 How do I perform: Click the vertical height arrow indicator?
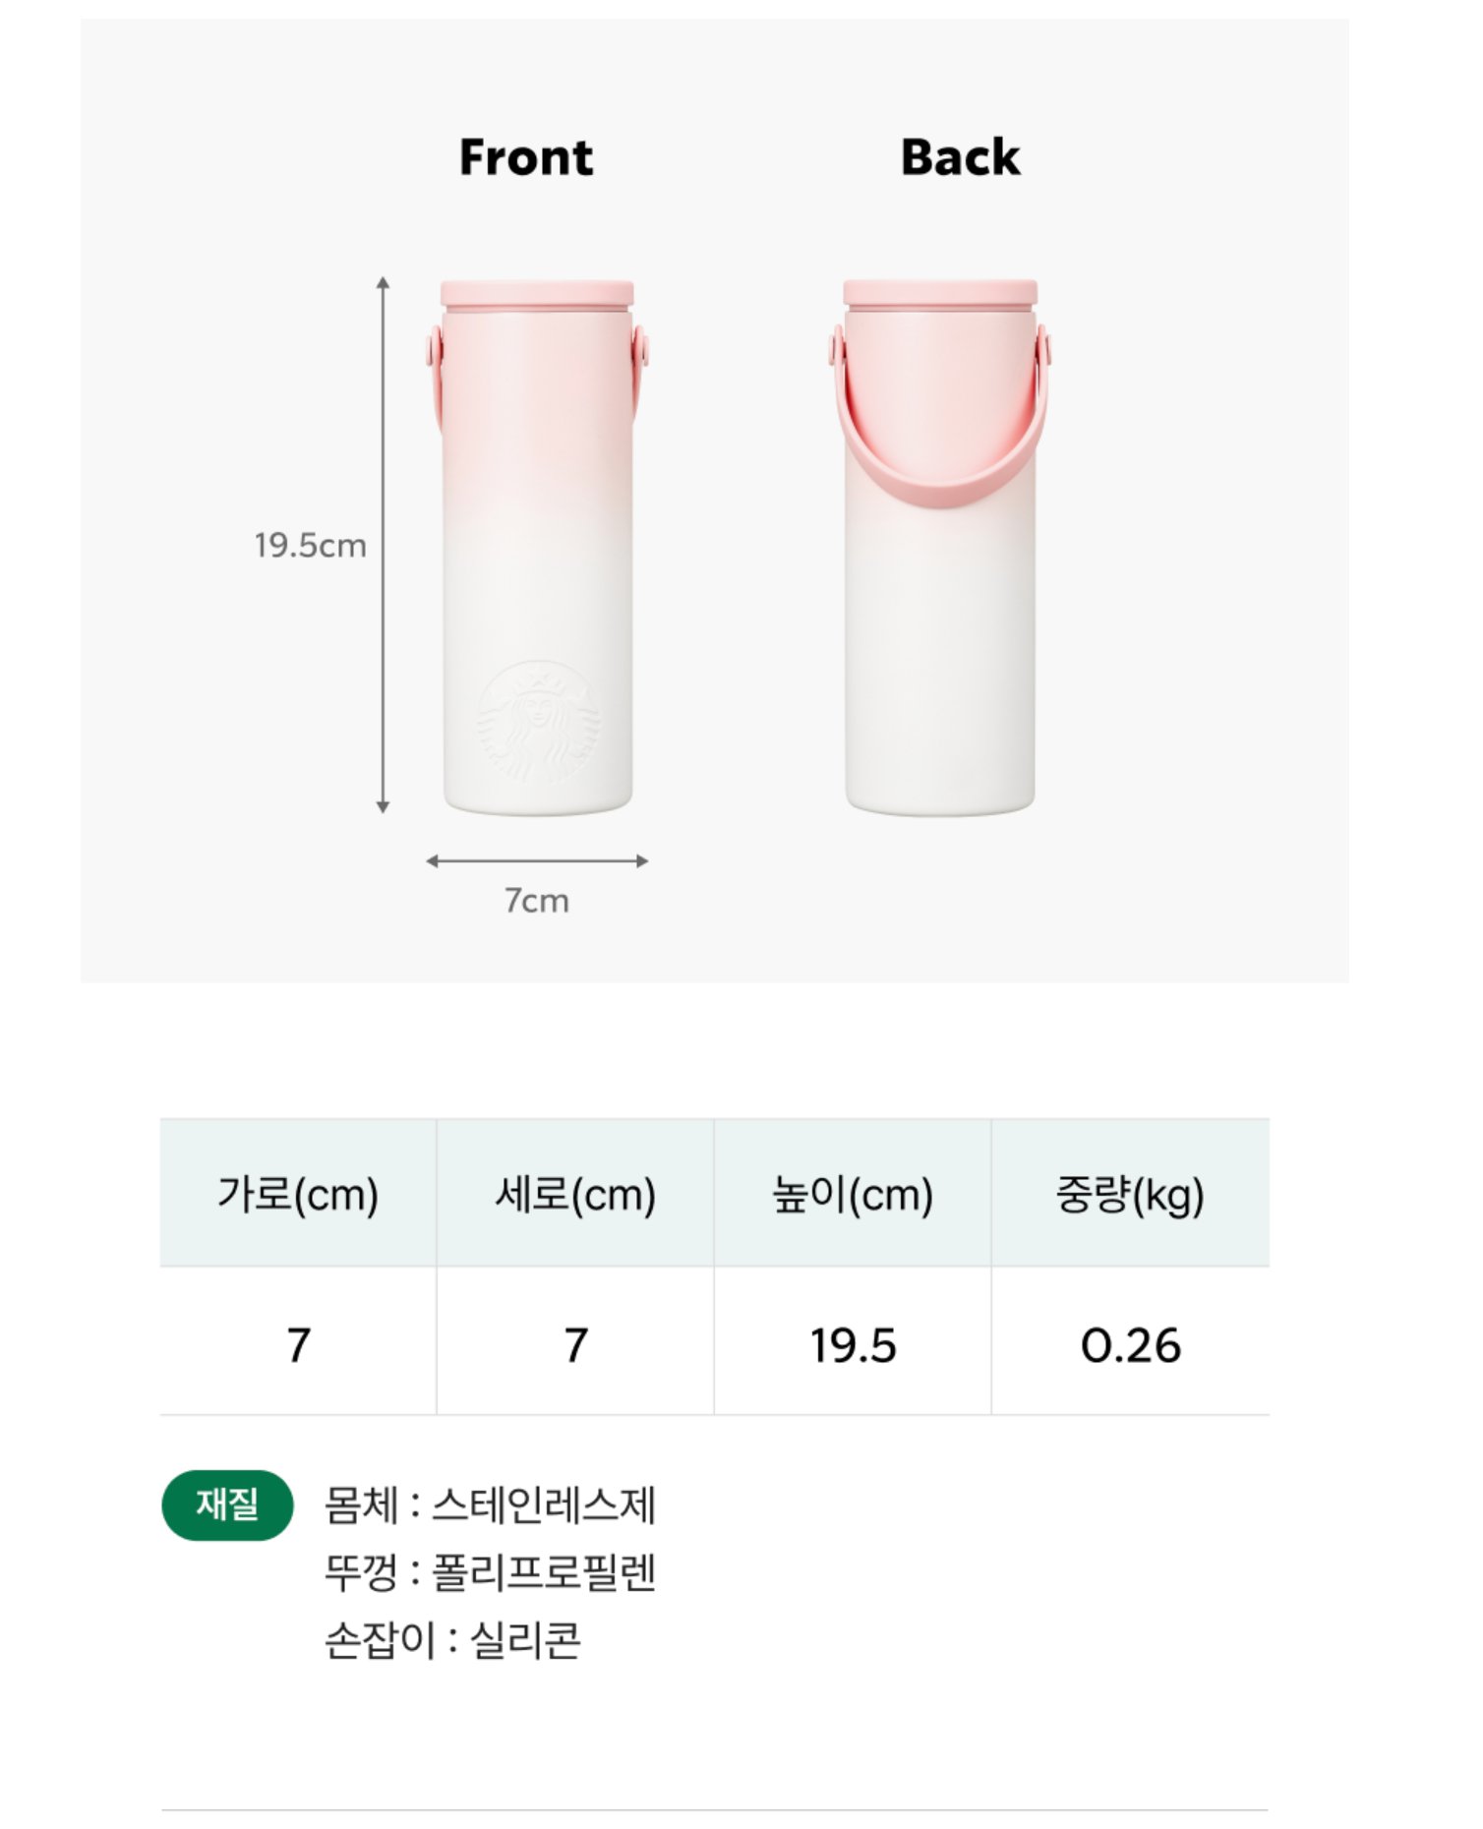click(384, 545)
